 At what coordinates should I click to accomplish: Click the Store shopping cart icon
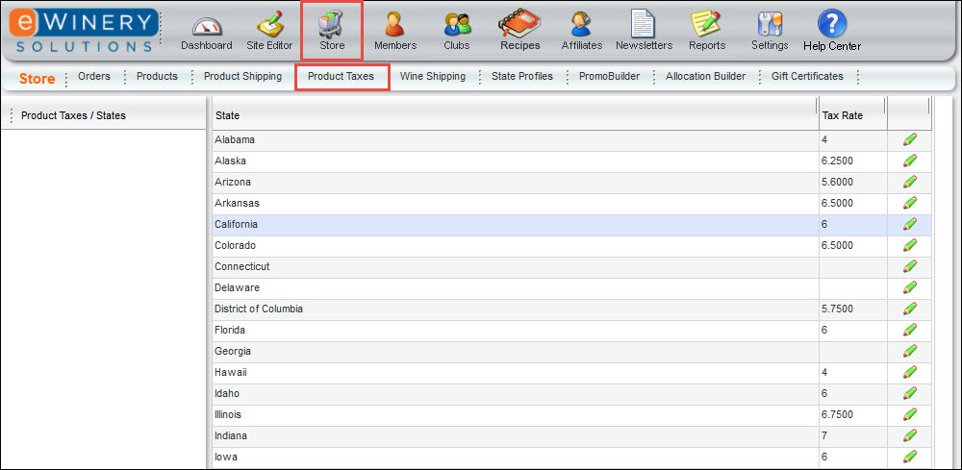pyautogui.click(x=331, y=26)
